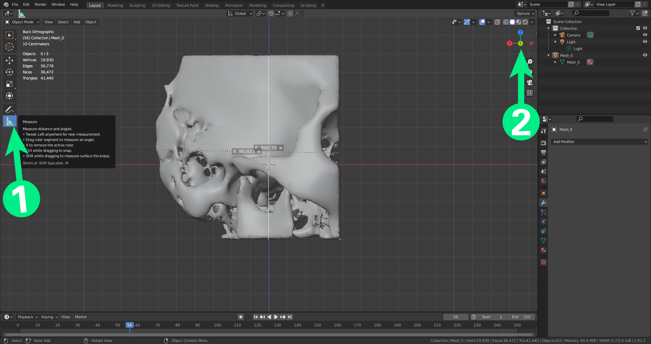Viewport: 651px width, 344px height.
Task: Toggle visibility of Mesh_0 object
Action: tap(645, 55)
